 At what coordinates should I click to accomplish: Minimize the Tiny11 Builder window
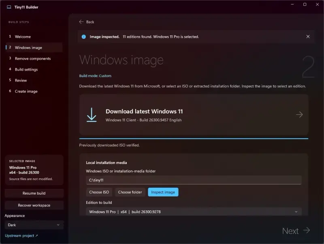[292, 4]
